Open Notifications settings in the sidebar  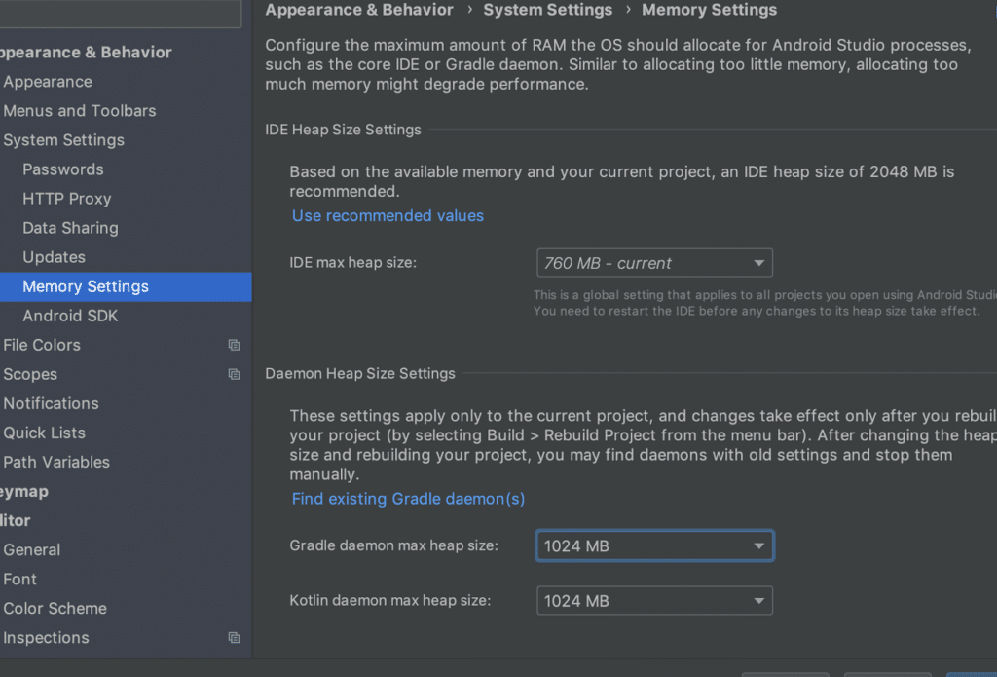tap(52, 403)
